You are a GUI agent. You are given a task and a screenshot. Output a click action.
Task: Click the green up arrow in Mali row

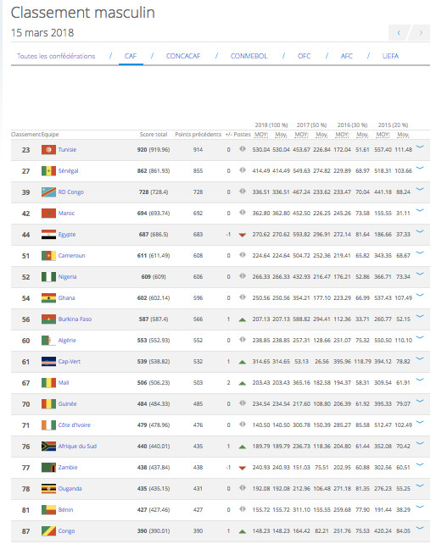(x=243, y=383)
